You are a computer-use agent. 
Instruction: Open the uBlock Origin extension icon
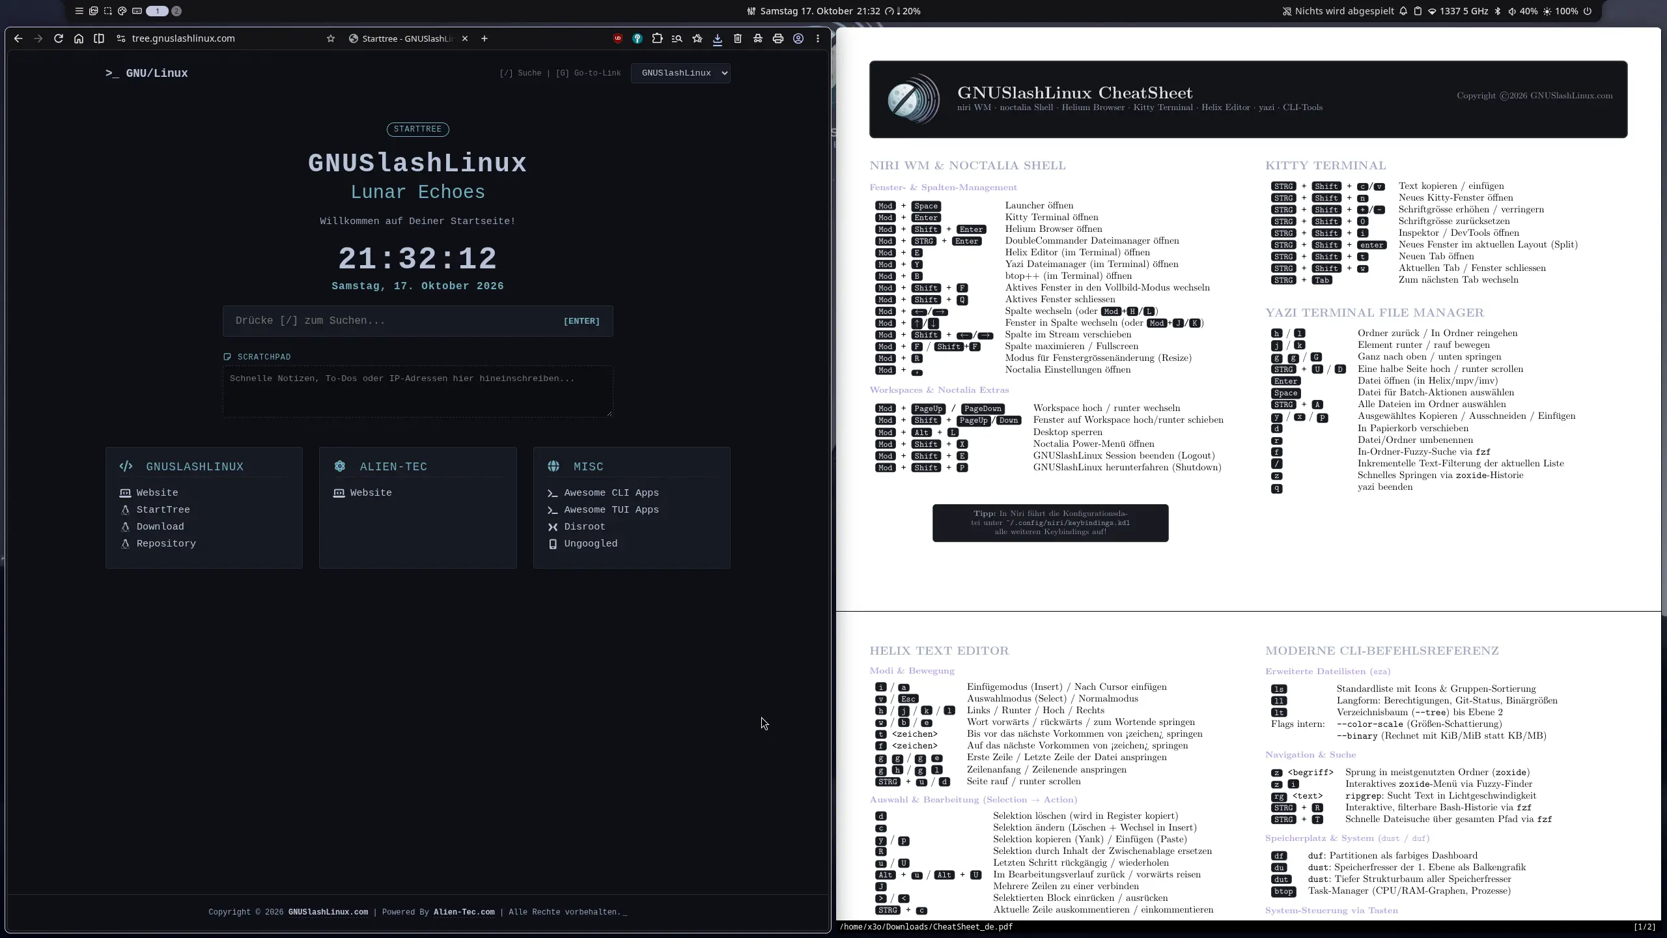[617, 38]
